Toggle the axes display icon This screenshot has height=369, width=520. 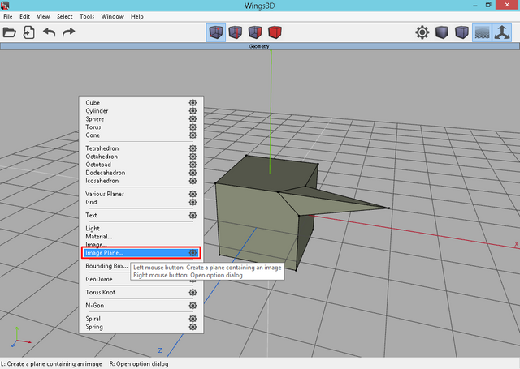(x=503, y=32)
